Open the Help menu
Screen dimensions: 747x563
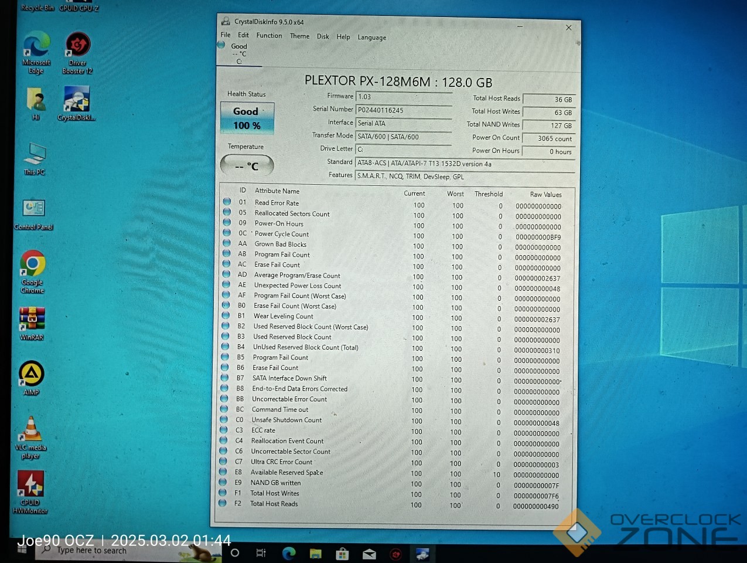pos(343,37)
